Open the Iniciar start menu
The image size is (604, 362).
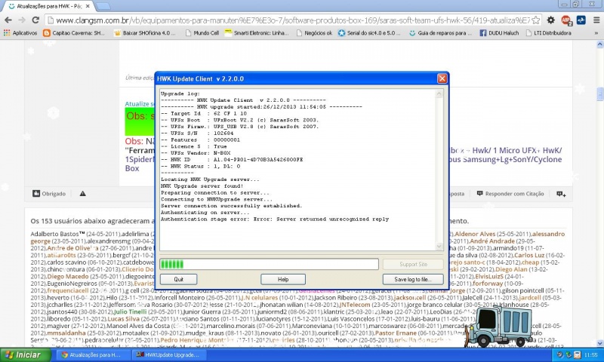pos(26,355)
